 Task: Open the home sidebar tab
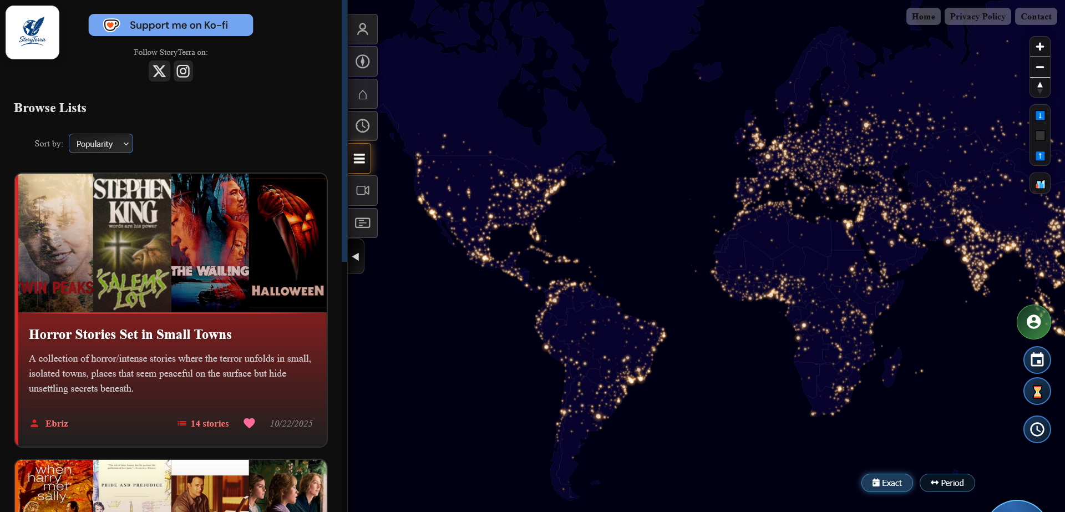[x=363, y=94]
